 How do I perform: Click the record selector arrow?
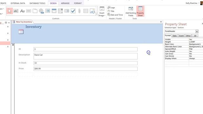13,45
